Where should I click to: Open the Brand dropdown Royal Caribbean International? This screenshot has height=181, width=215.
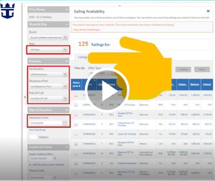[49, 37]
